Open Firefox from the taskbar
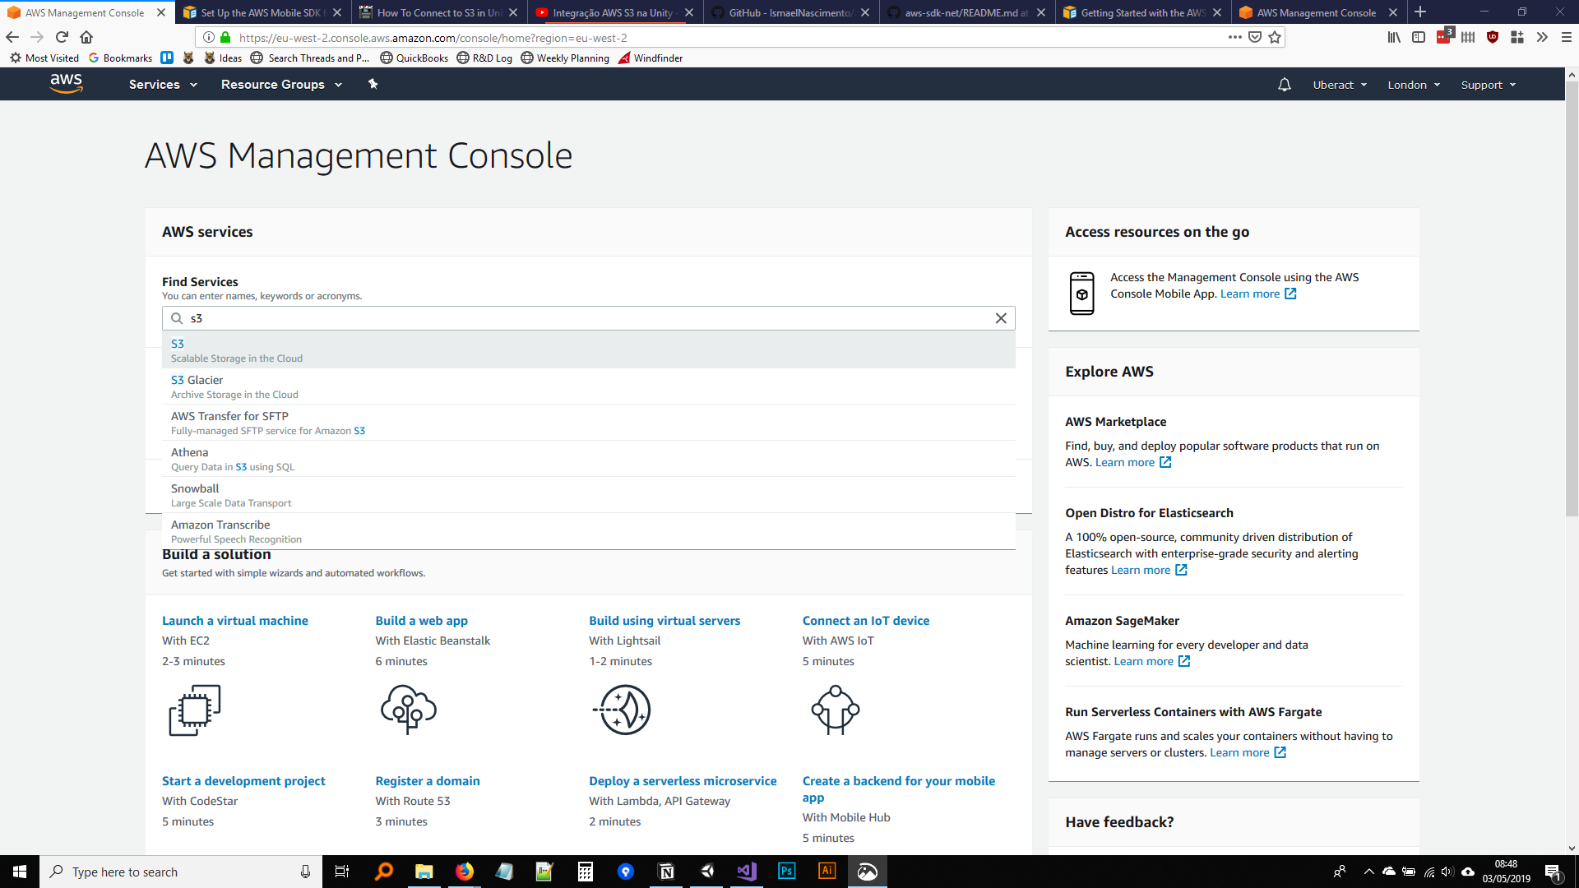 [x=465, y=871]
